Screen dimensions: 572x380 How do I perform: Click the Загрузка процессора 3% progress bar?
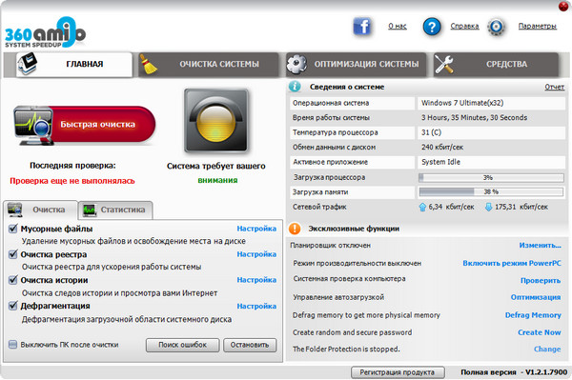click(491, 178)
